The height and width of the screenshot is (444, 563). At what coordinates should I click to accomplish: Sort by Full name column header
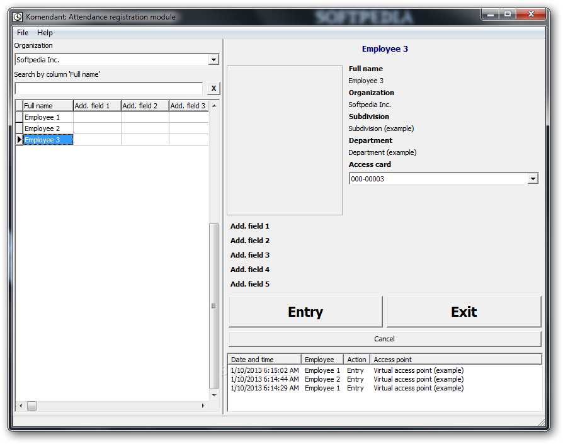pyautogui.click(x=48, y=106)
